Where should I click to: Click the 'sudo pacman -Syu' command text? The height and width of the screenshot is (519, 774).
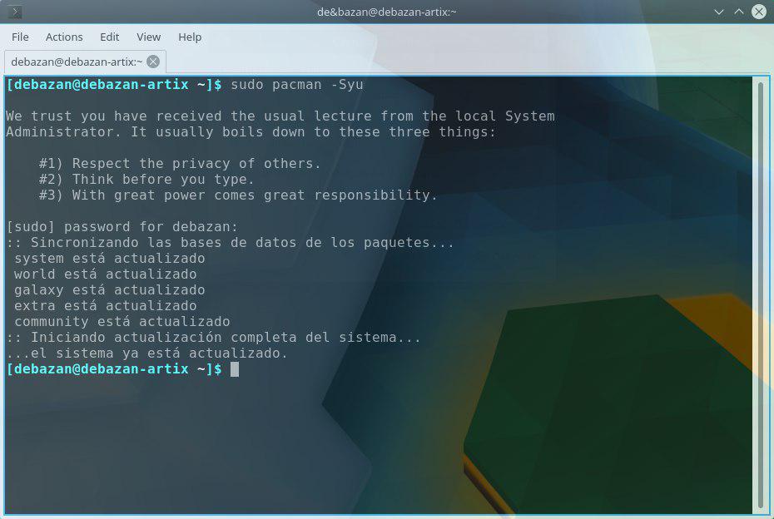[x=296, y=85]
